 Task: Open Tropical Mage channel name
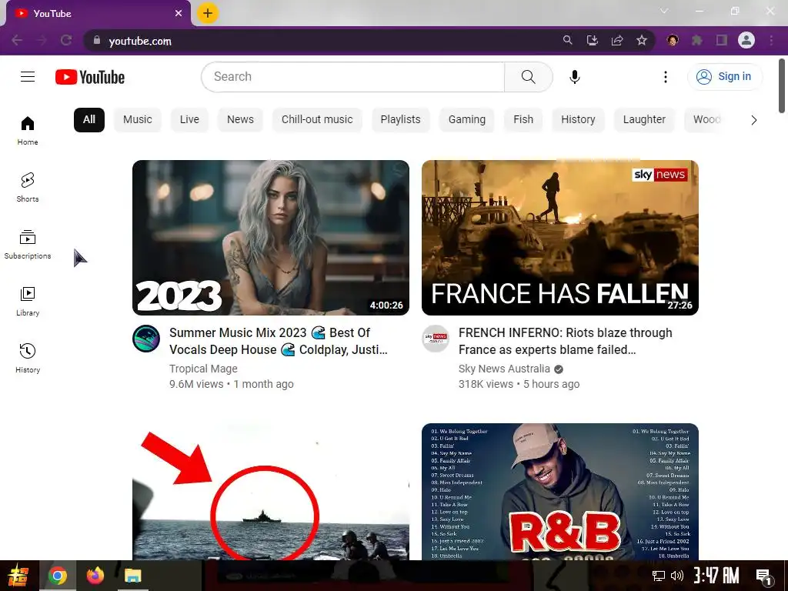point(203,369)
